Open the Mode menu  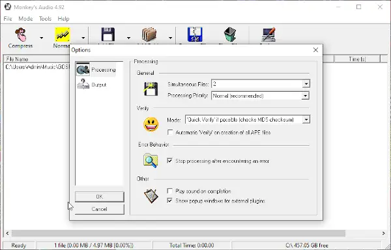click(25, 19)
